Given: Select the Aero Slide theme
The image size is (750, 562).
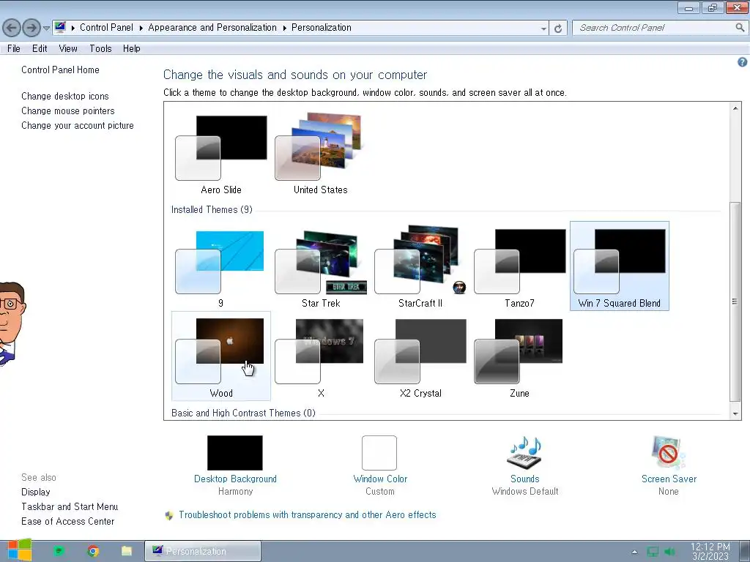Looking at the screenshot, I should tap(221, 154).
